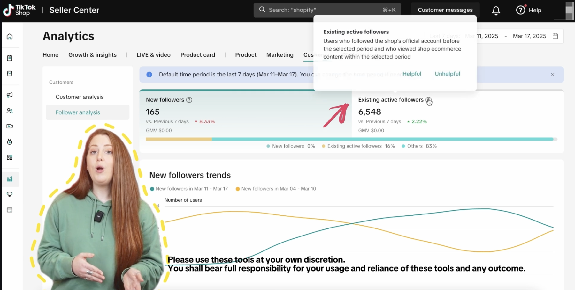Open the date range ending Mar 17, 2025

(529, 36)
